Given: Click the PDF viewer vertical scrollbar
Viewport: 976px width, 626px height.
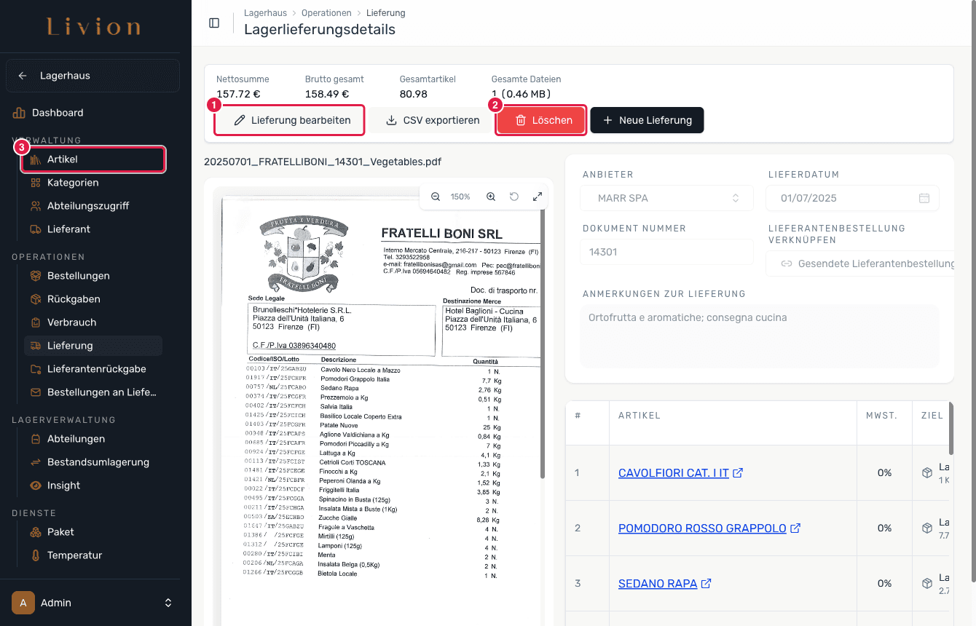Looking at the screenshot, I should (x=542, y=342).
